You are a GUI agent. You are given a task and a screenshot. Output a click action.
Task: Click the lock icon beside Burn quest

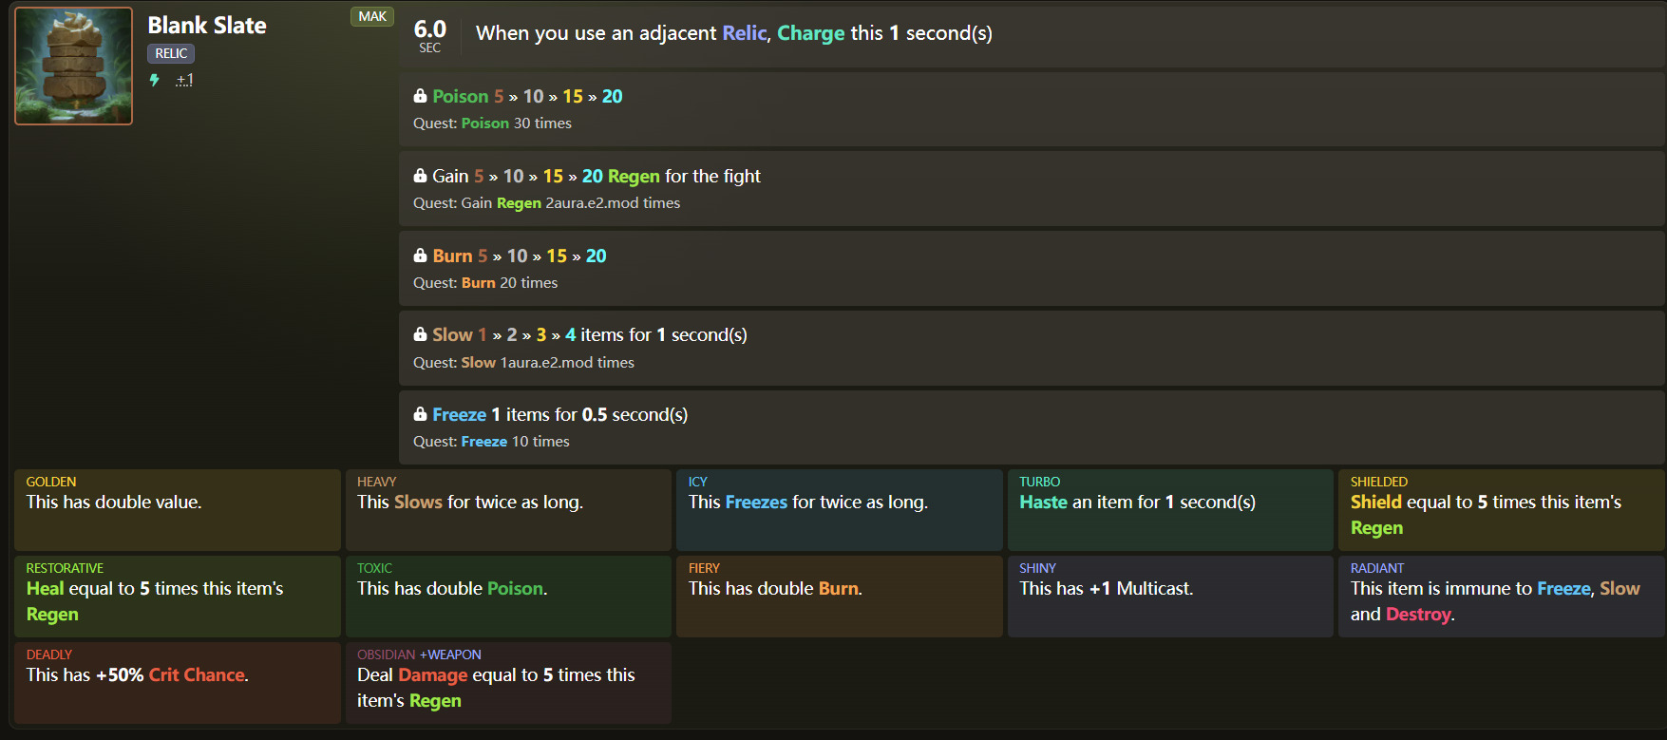pos(420,256)
